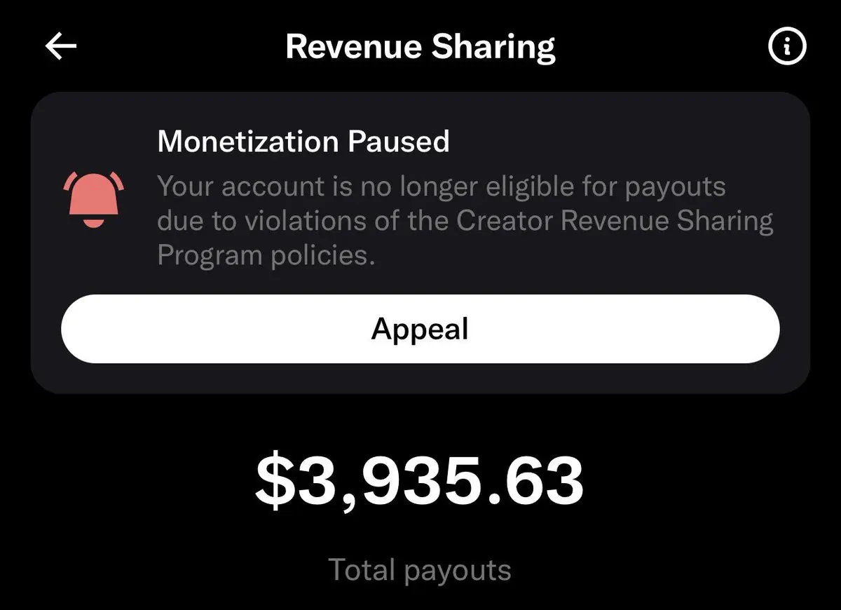
Task: Tap the word 'Sharing' in header
Action: (x=493, y=47)
